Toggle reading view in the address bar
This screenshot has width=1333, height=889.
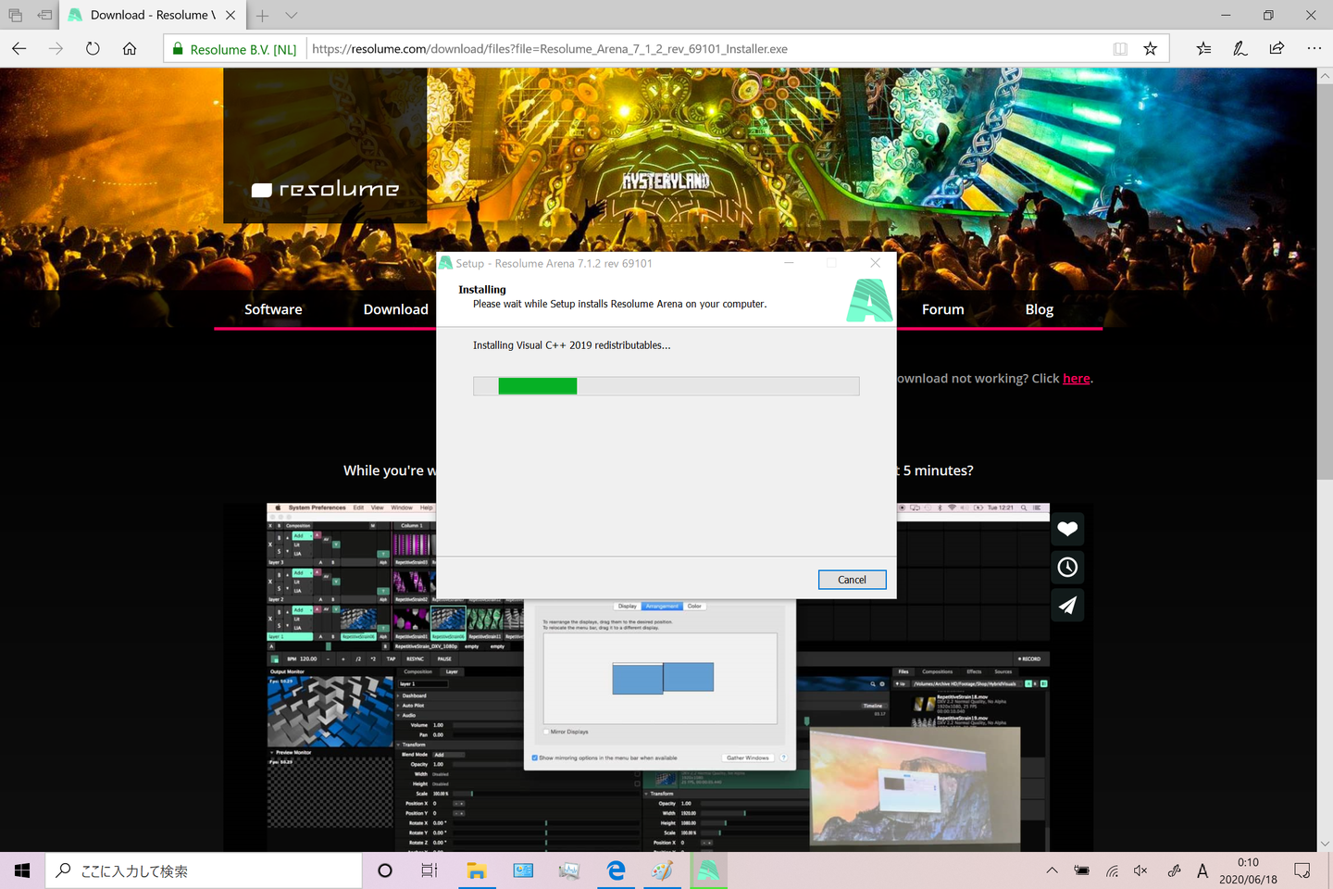click(x=1120, y=49)
